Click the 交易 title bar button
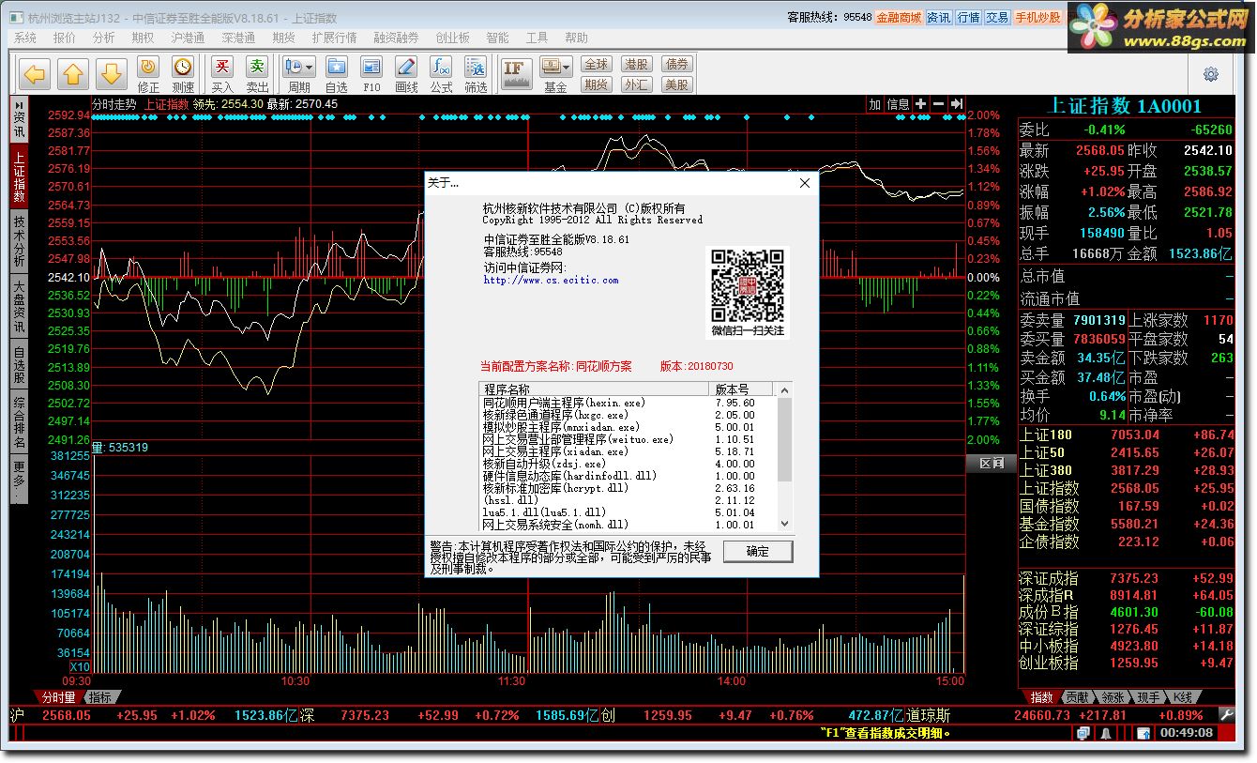Viewport: 1257px width, 763px height. click(x=997, y=17)
